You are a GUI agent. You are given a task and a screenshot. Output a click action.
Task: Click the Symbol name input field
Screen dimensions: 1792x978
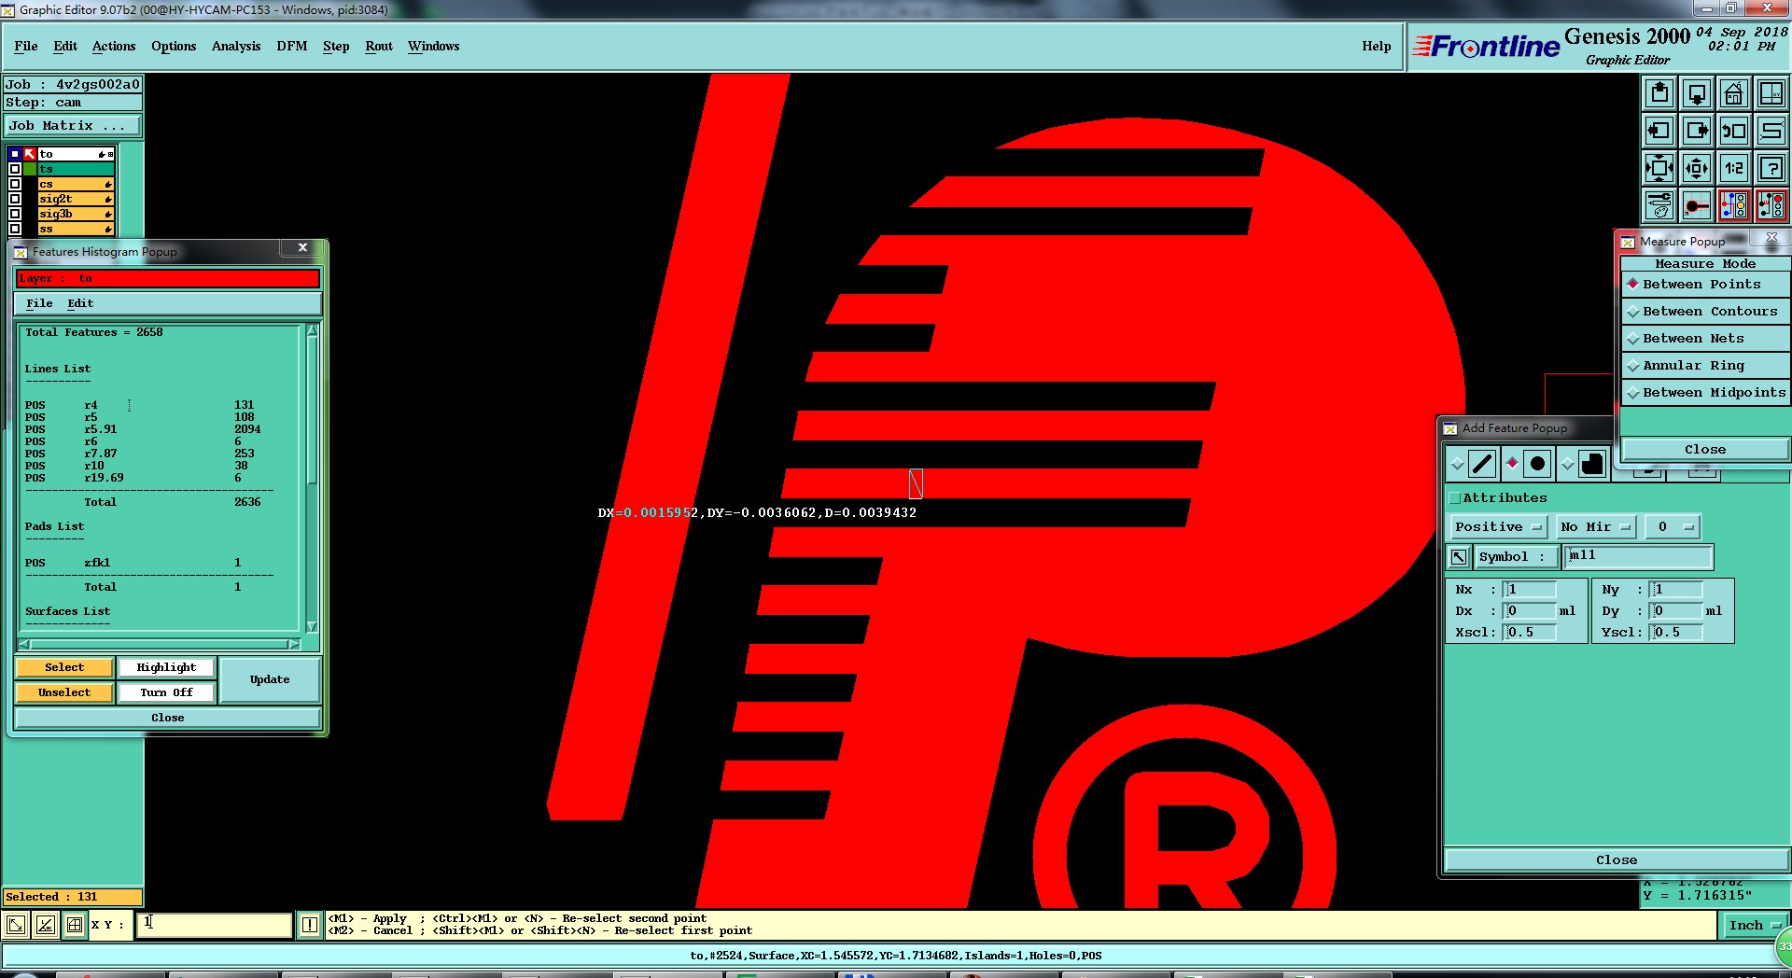1639,556
